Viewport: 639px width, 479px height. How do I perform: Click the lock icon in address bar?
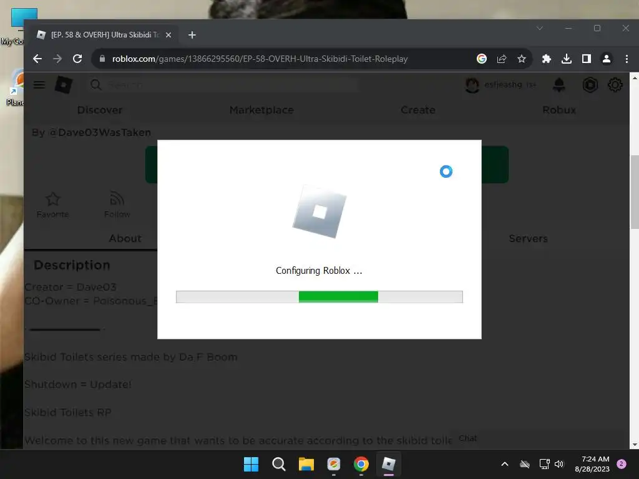[x=102, y=59]
